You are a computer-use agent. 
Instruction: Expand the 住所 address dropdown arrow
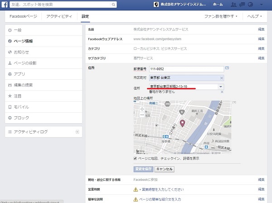click(x=221, y=87)
